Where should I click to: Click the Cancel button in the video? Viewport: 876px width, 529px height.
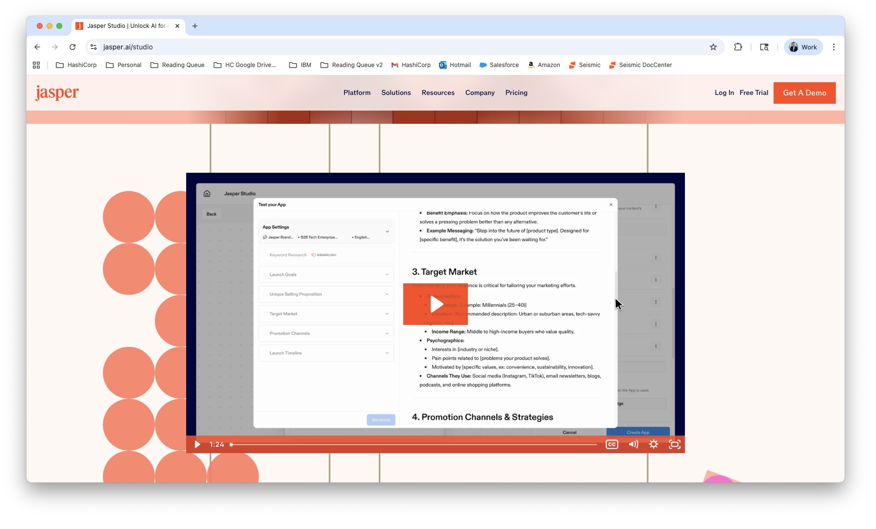[569, 432]
